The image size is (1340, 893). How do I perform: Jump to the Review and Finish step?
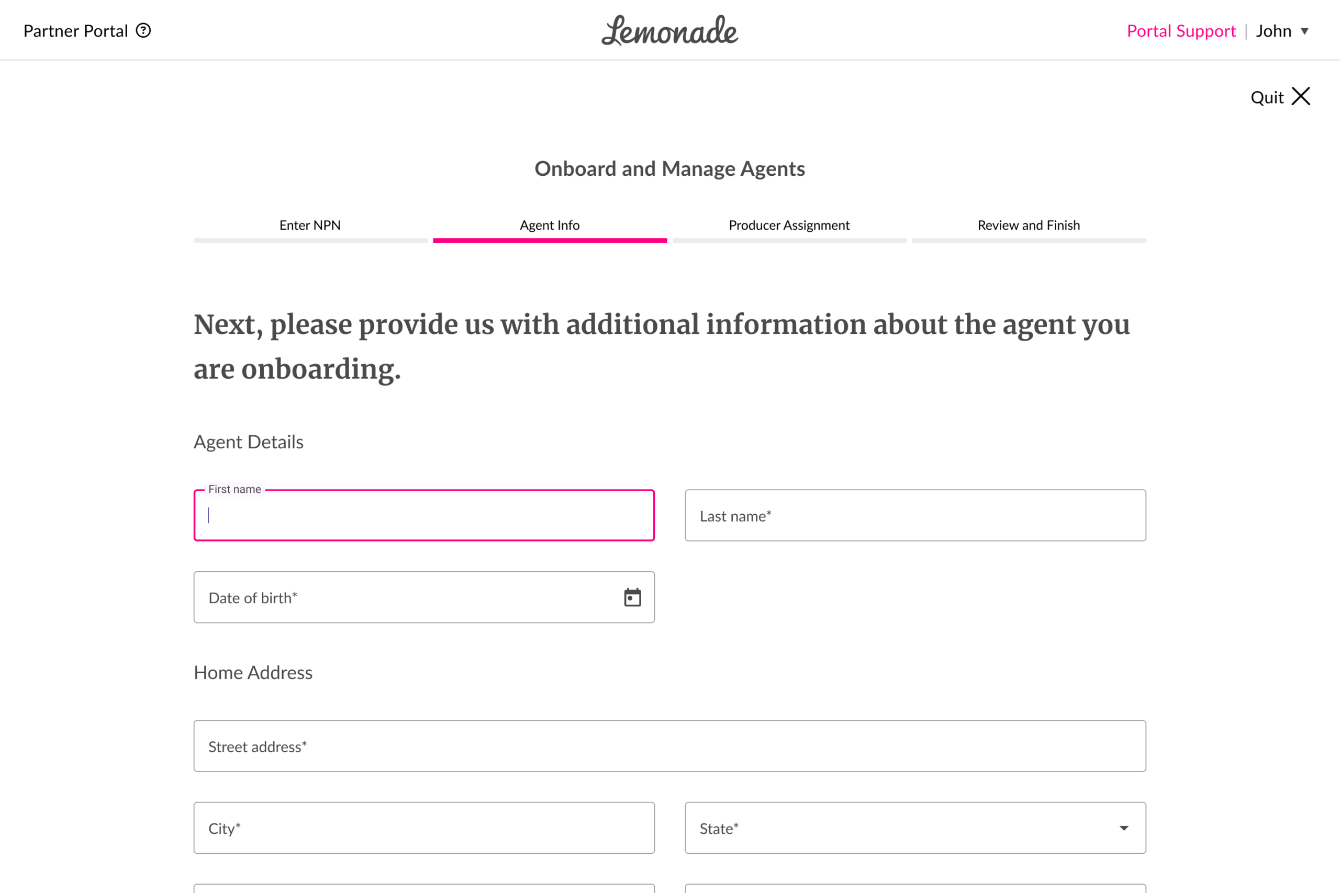click(x=1029, y=225)
